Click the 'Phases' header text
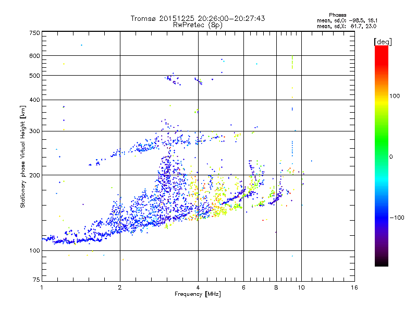 pyautogui.click(x=337, y=15)
